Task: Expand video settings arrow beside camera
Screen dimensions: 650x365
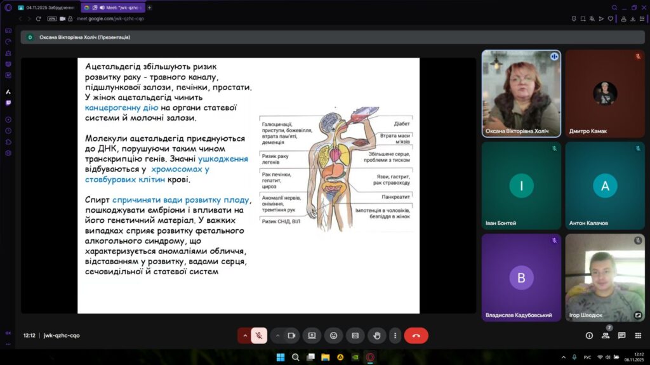Action: (x=277, y=335)
